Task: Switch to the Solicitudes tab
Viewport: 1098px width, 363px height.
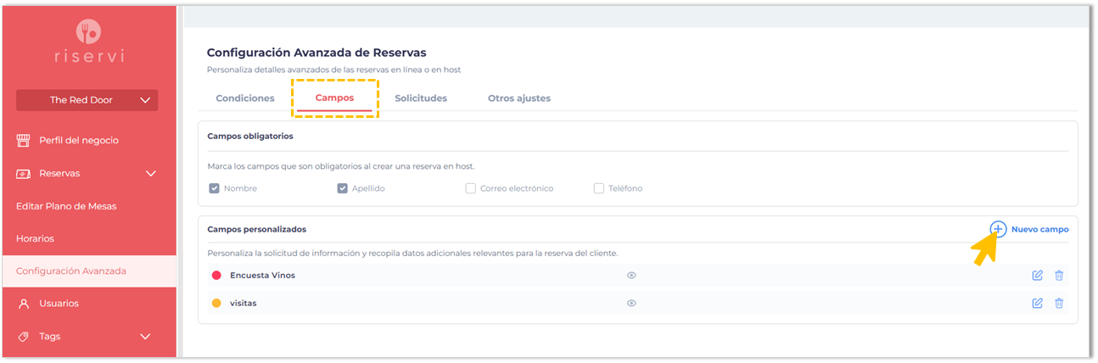Action: tap(421, 98)
